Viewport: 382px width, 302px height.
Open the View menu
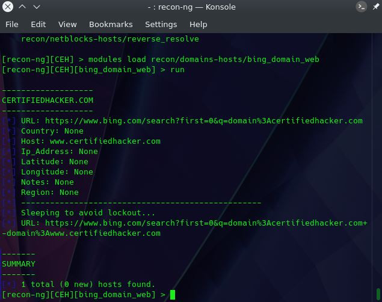67,24
